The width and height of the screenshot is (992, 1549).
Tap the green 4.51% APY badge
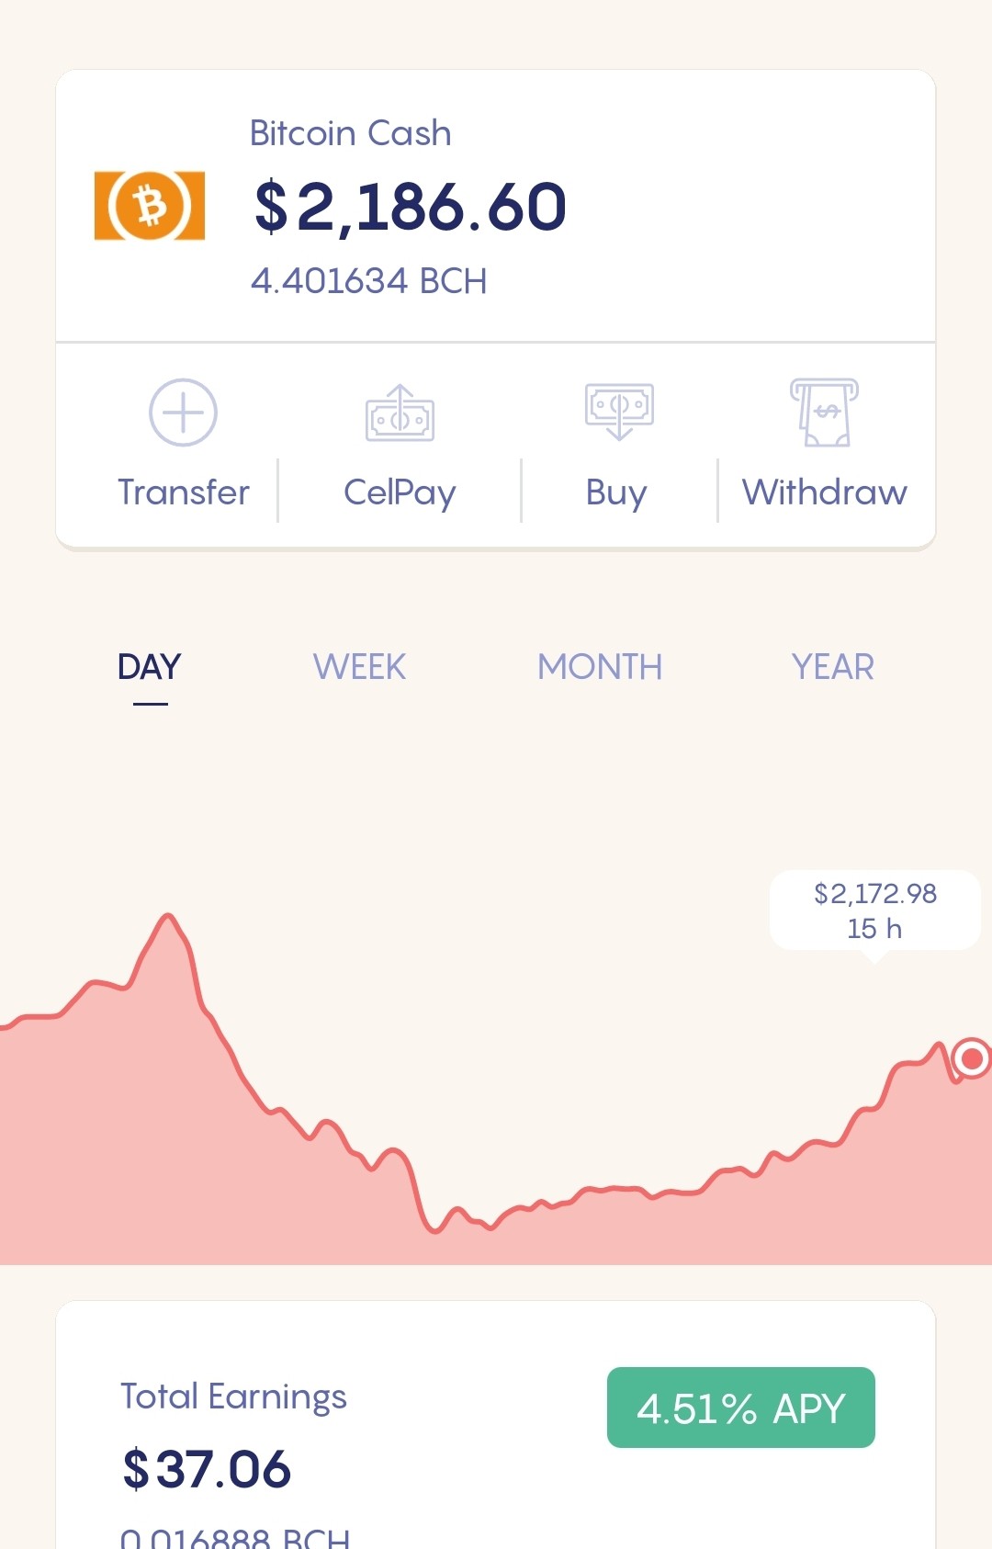click(x=741, y=1408)
